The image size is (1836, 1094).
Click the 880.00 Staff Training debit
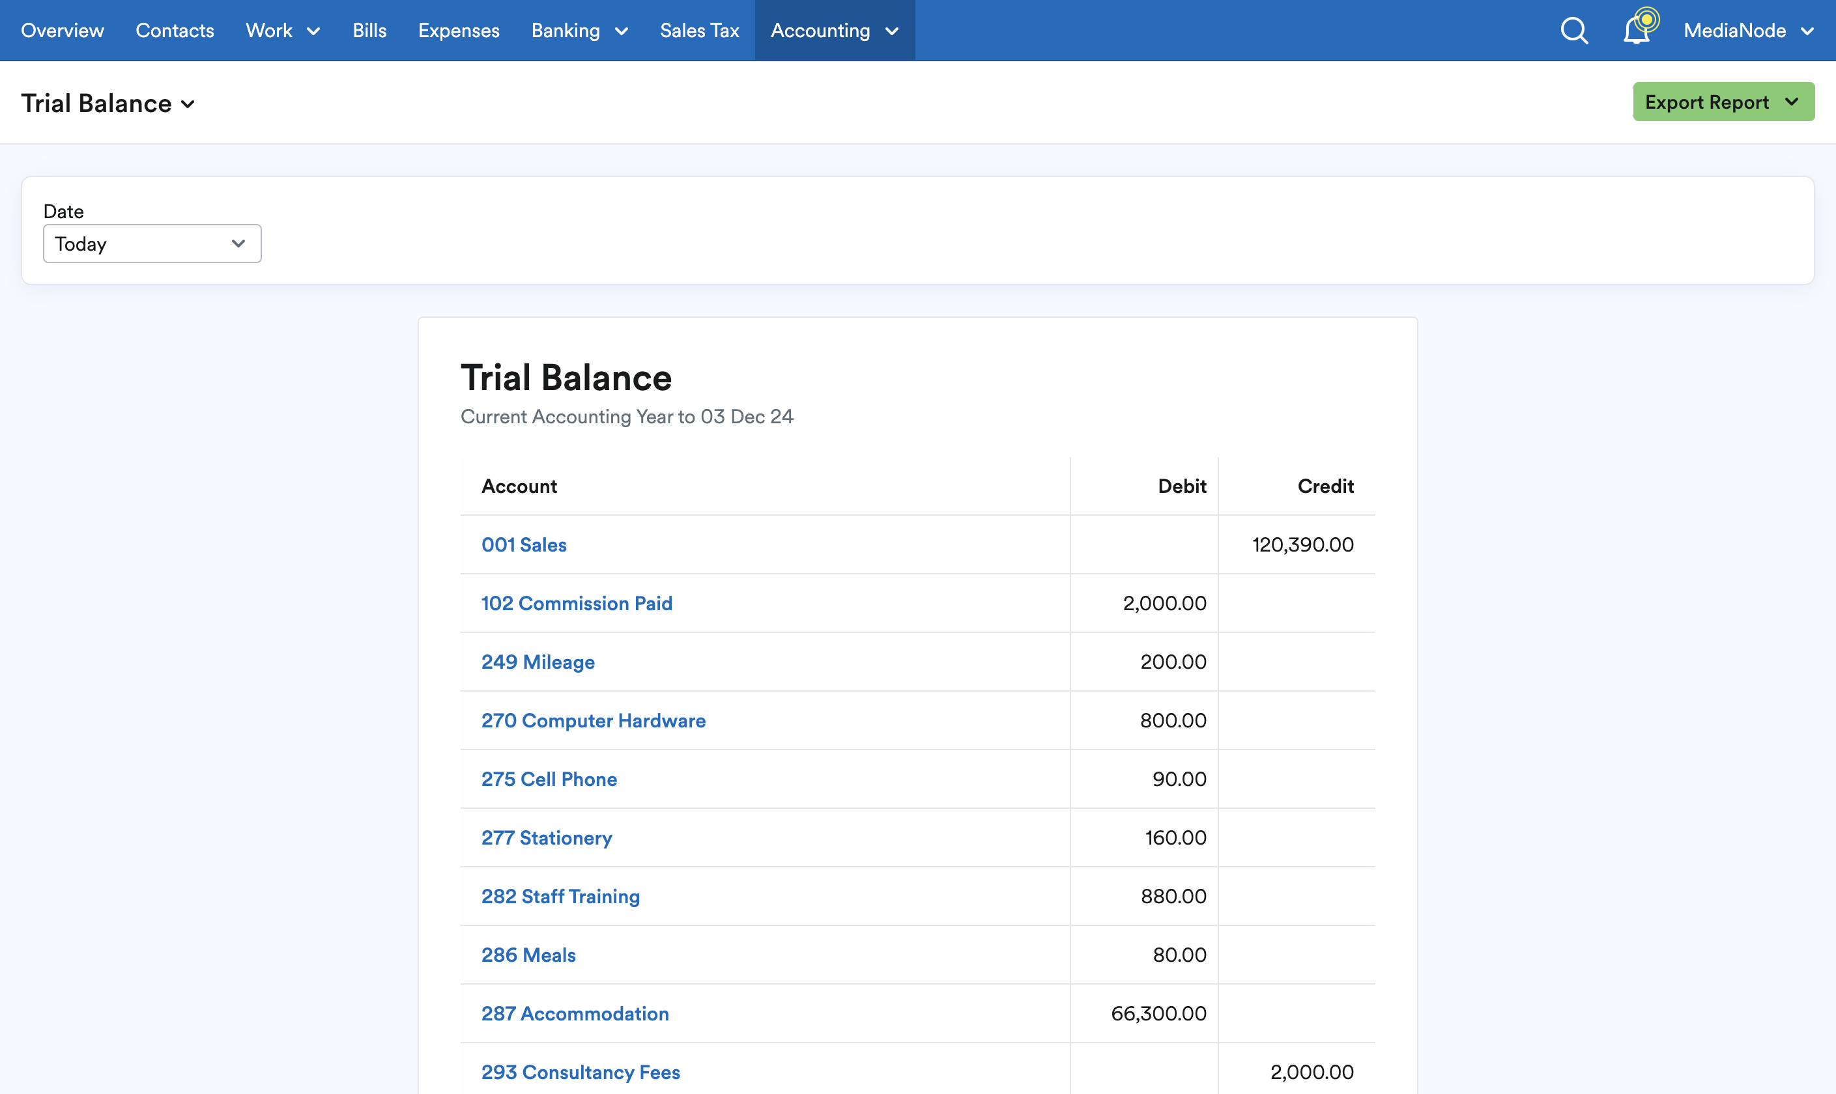[1174, 897]
